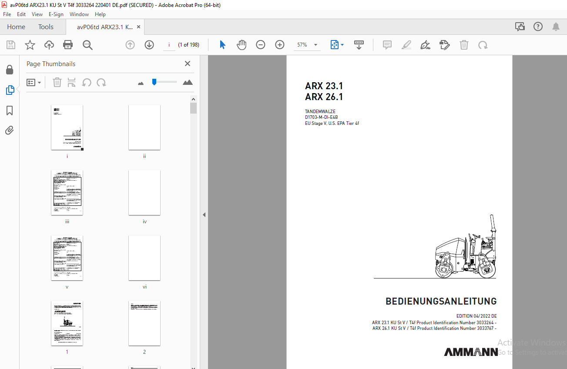Screen dimensions: 567x369
Task: Select the highlight text tool
Action: pyautogui.click(x=406, y=45)
